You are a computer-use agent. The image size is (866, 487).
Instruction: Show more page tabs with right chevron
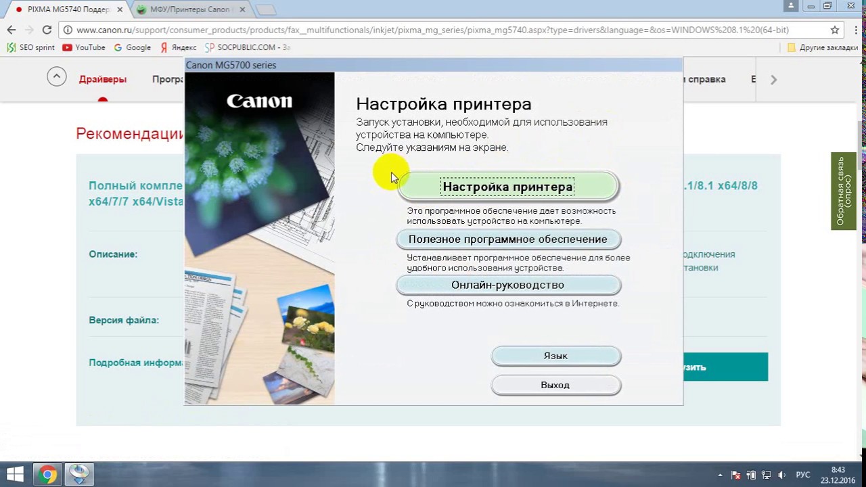pos(773,79)
